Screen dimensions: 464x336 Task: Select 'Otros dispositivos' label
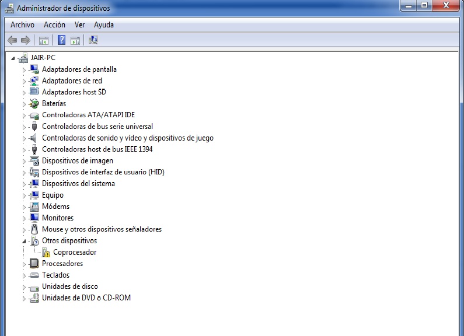pos(69,241)
